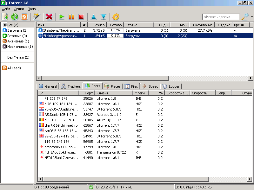The width and height of the screenshot is (254, 190).
Task: Open the Файл menu
Action: coord(6,9)
